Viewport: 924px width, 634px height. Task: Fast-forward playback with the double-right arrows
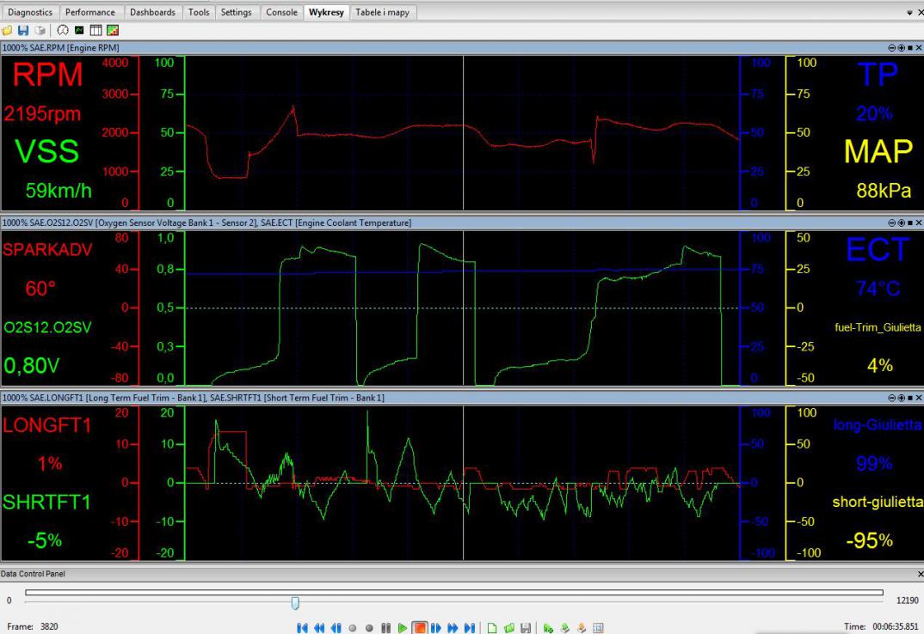pyautogui.click(x=453, y=627)
